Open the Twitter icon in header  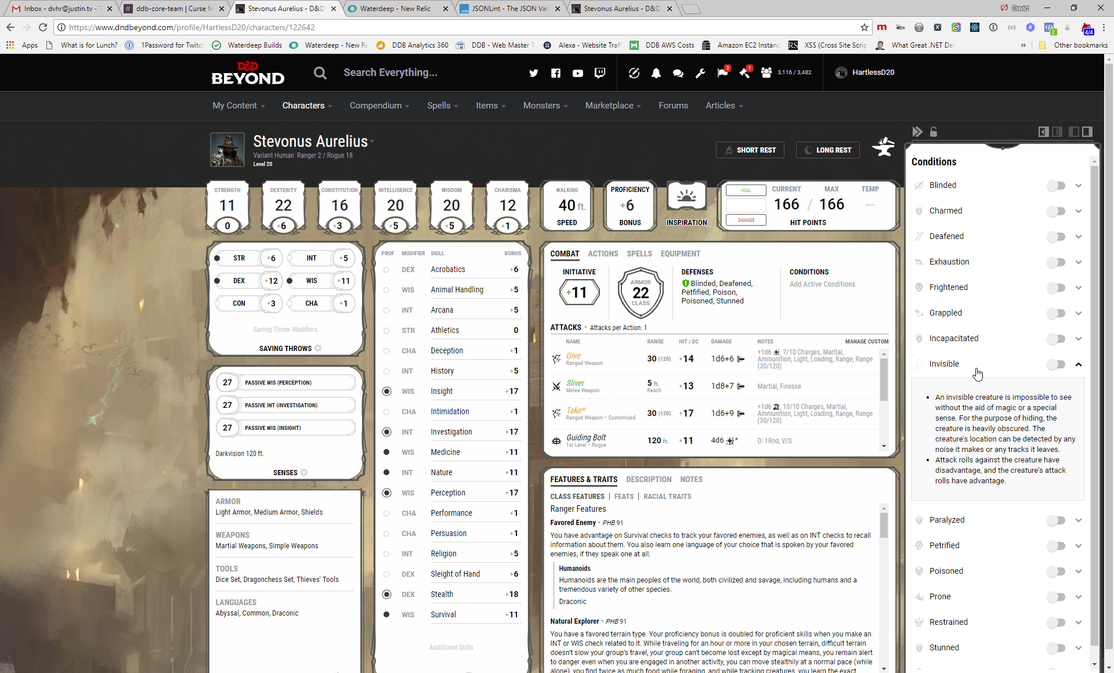(x=534, y=73)
